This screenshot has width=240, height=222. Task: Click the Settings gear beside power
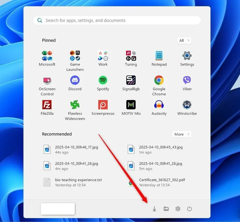coord(178,209)
